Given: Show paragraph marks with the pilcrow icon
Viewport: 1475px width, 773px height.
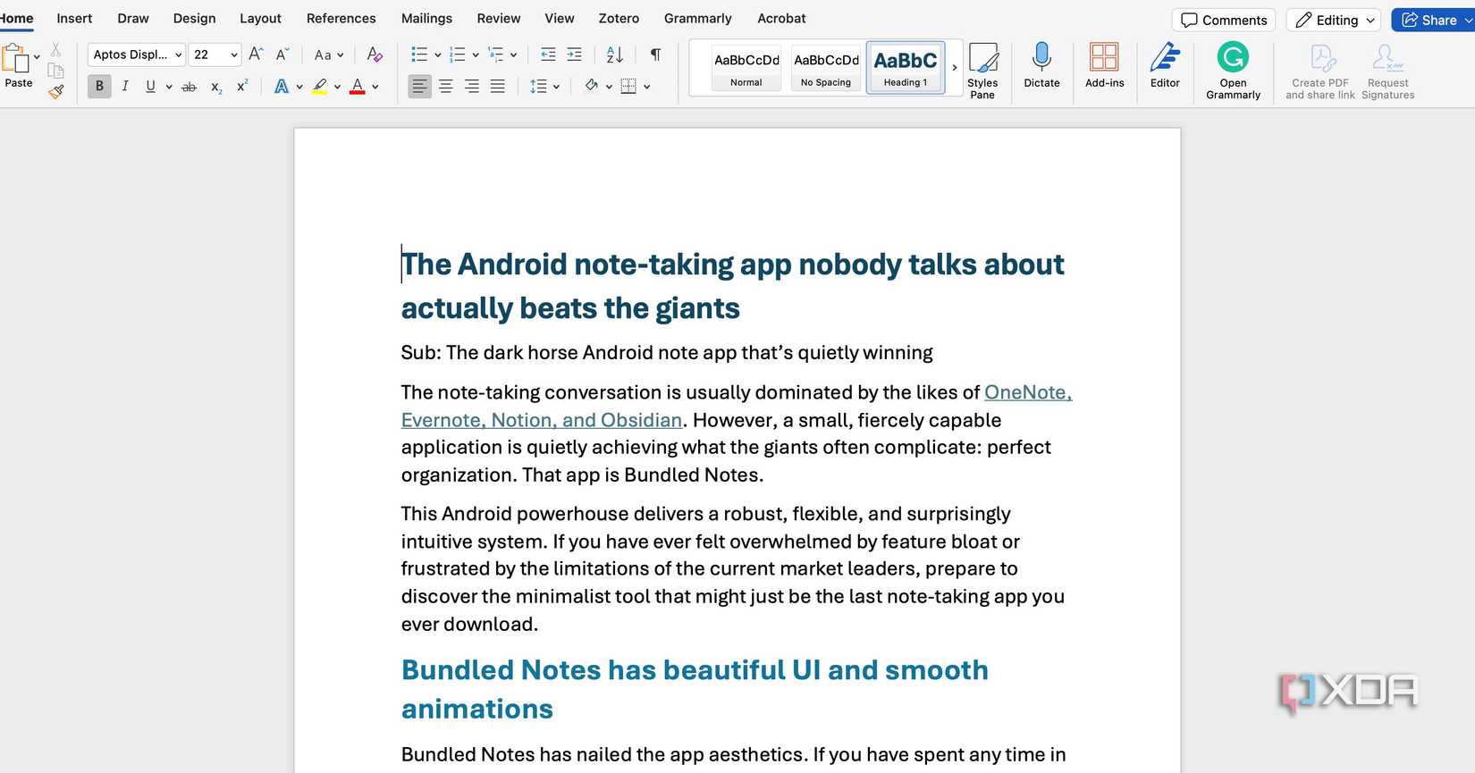Looking at the screenshot, I should 655,55.
